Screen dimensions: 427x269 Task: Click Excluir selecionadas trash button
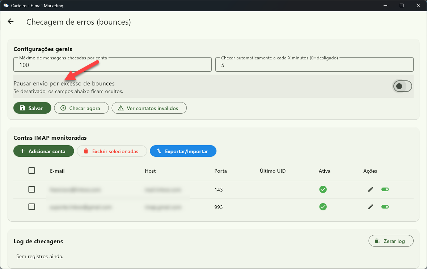(112, 151)
